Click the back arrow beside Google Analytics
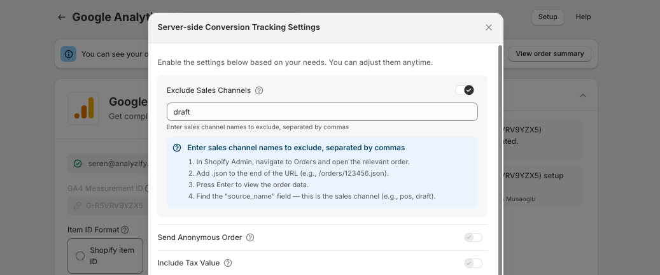The width and height of the screenshot is (660, 275). point(62,17)
